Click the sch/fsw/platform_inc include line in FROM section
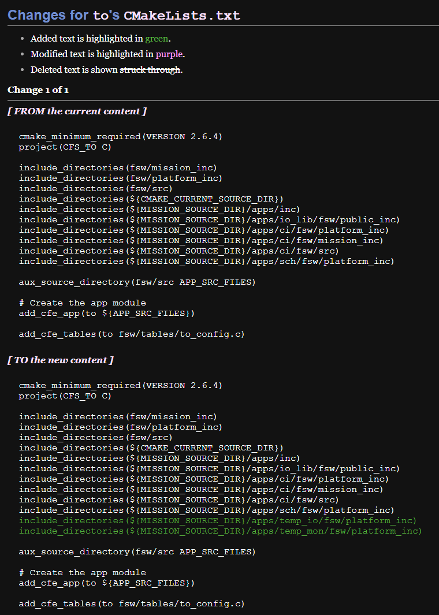Image resolution: width=439 pixels, height=615 pixels. [x=206, y=262]
